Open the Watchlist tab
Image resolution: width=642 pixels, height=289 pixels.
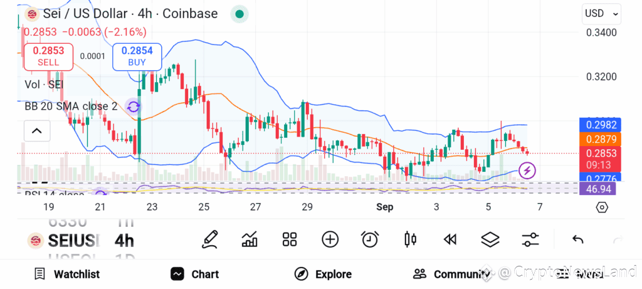tap(66, 274)
